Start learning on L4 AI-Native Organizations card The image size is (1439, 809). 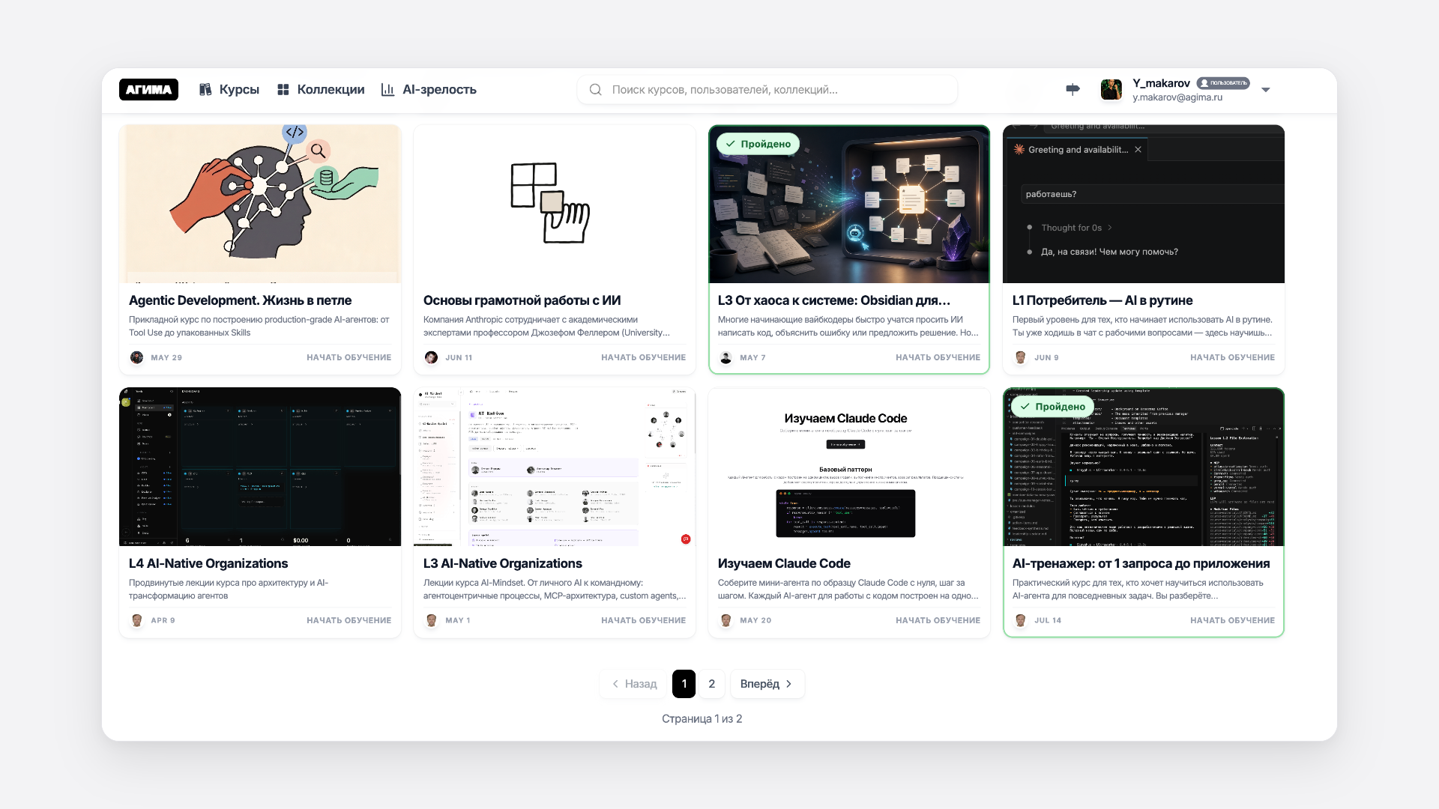click(x=349, y=620)
